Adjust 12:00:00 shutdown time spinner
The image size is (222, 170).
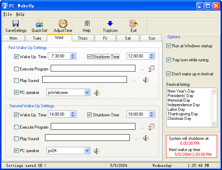pos(152,56)
